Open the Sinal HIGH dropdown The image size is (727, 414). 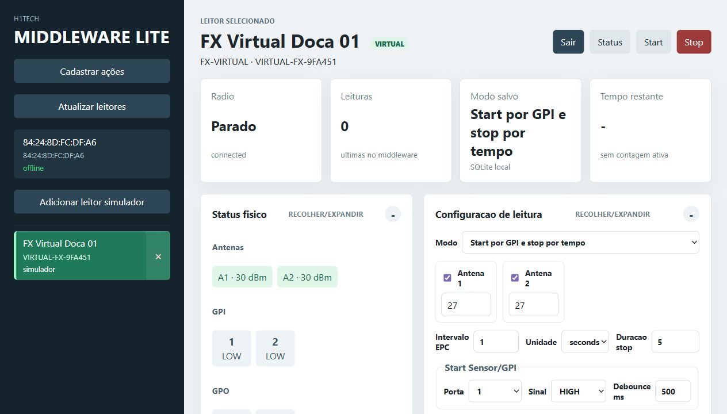pos(579,391)
